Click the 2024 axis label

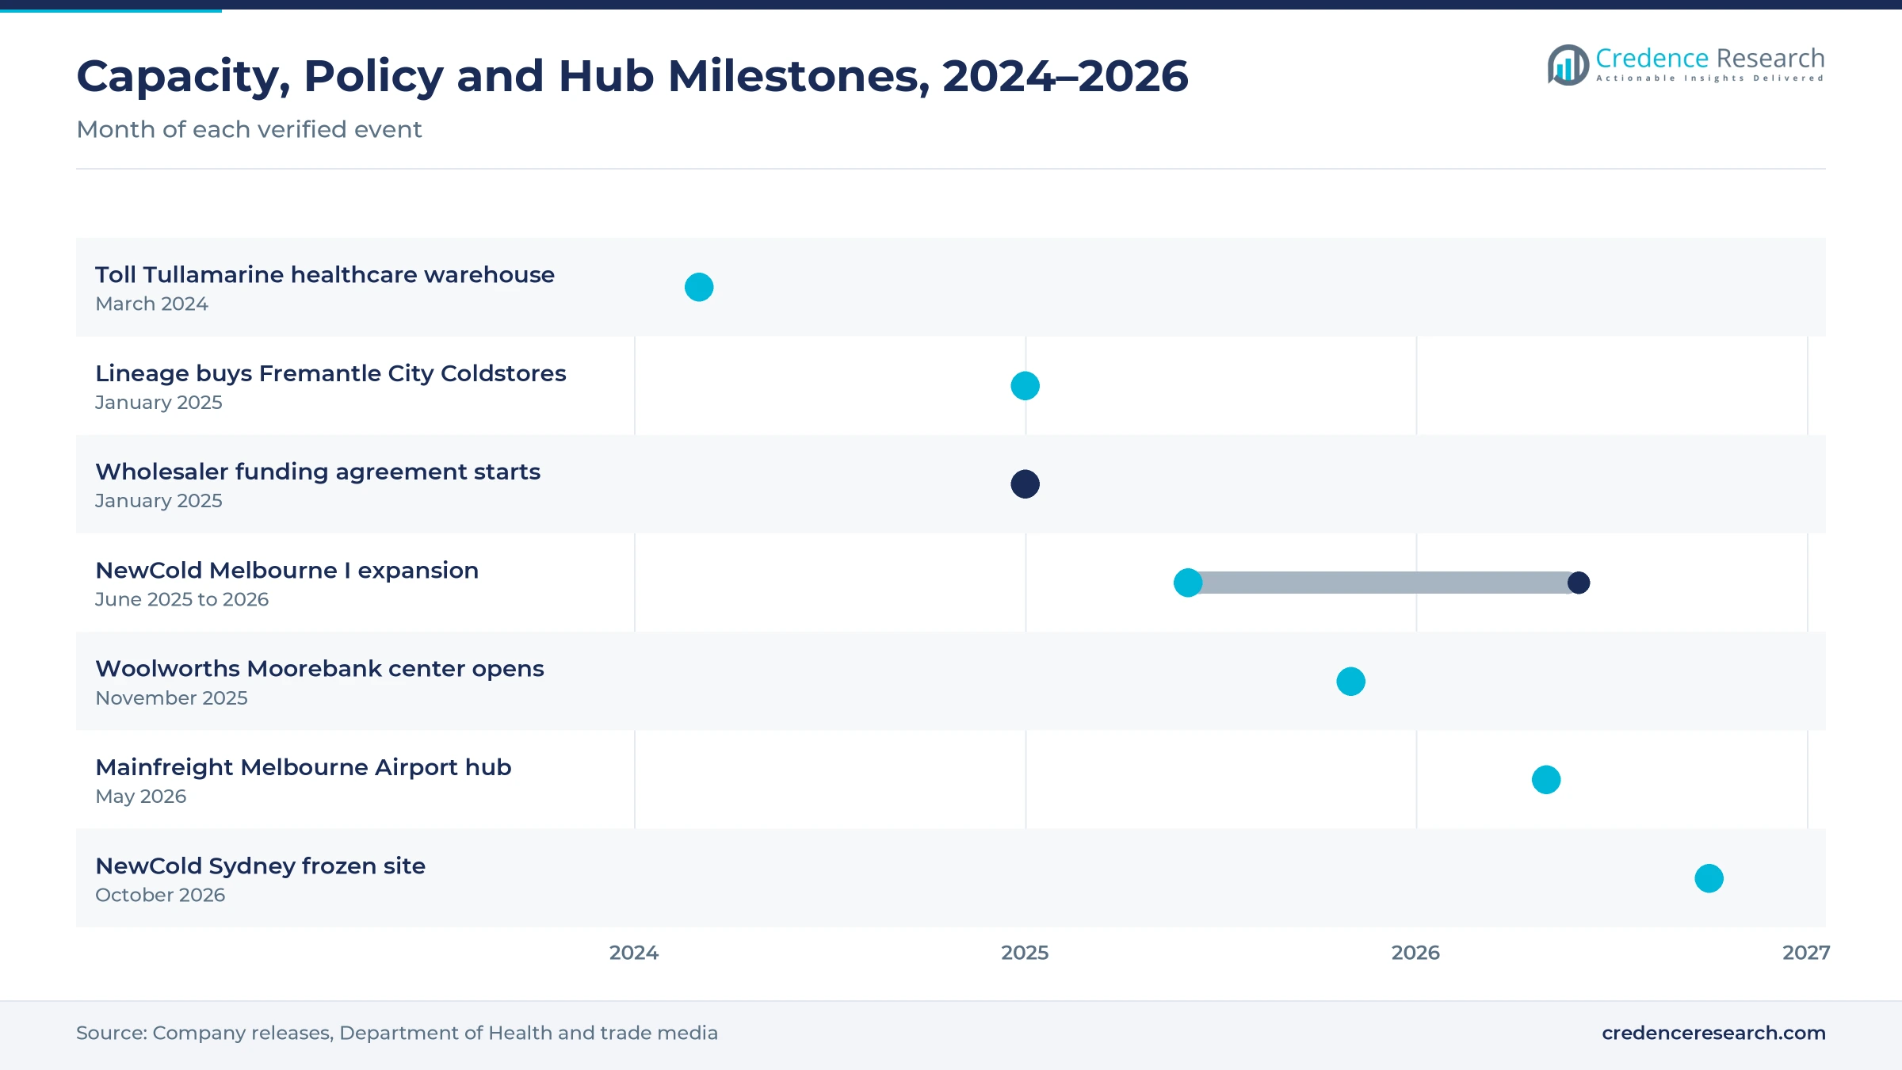click(634, 953)
